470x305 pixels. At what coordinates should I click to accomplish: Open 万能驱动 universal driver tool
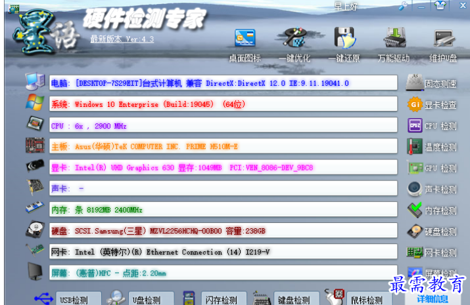(394, 44)
